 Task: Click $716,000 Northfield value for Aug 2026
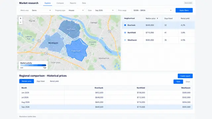pos(141,102)
